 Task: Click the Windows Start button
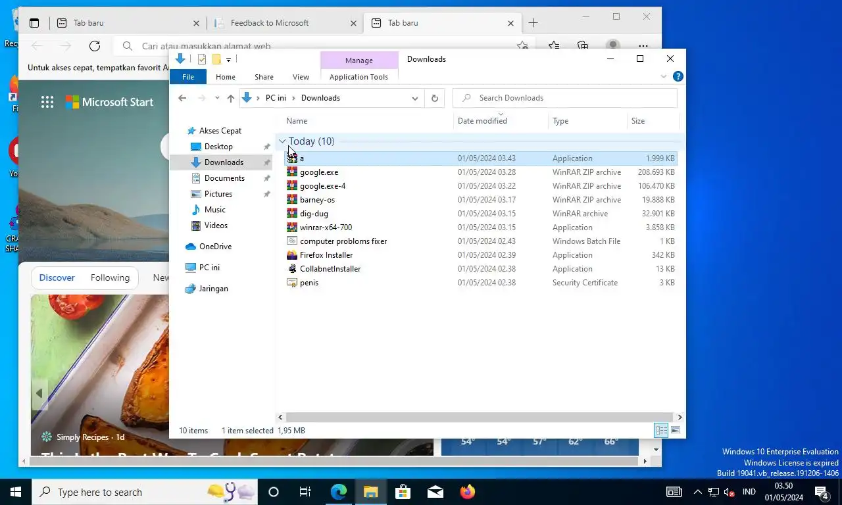(x=16, y=492)
